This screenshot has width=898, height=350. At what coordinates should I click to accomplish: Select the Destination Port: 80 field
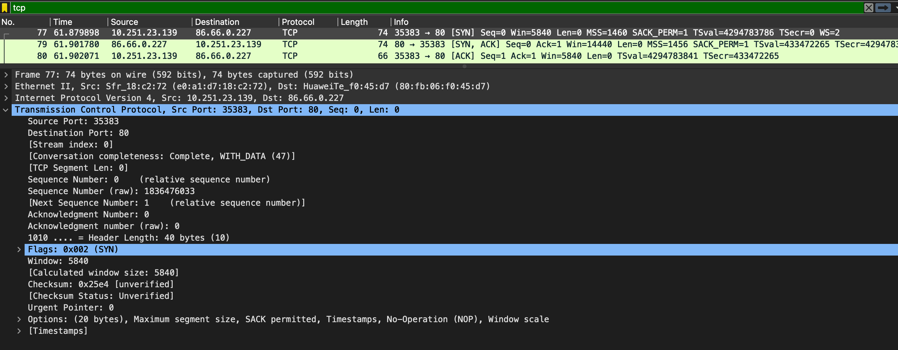(78, 133)
